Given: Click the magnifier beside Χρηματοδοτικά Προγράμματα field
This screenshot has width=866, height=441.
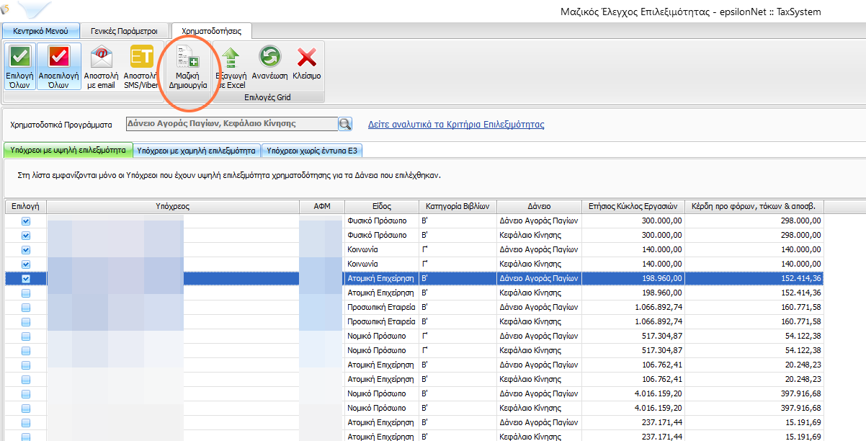Looking at the screenshot, I should [345, 124].
